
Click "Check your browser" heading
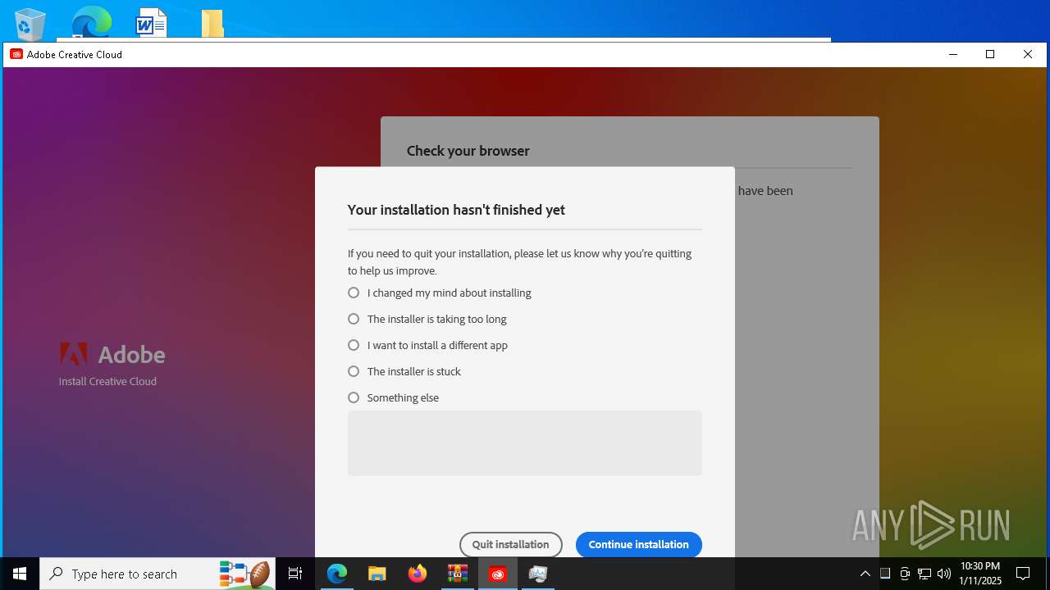468,151
